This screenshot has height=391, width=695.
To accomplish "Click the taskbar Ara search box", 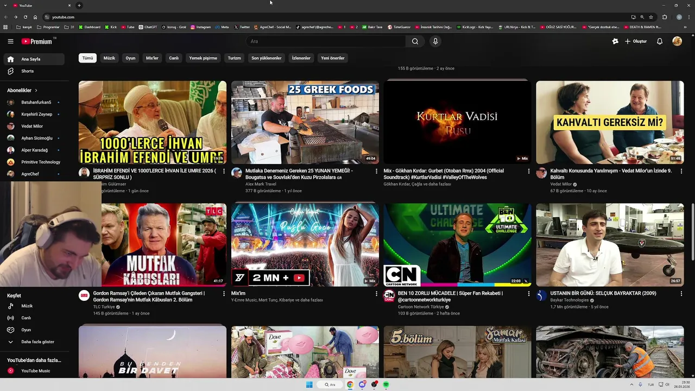I will (x=330, y=384).
